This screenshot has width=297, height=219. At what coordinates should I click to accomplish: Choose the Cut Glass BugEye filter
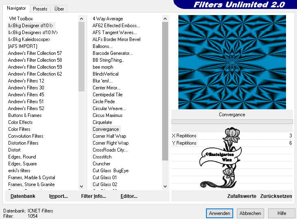[111, 171]
